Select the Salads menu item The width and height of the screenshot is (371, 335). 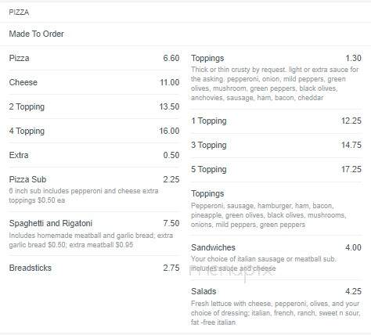click(x=276, y=307)
